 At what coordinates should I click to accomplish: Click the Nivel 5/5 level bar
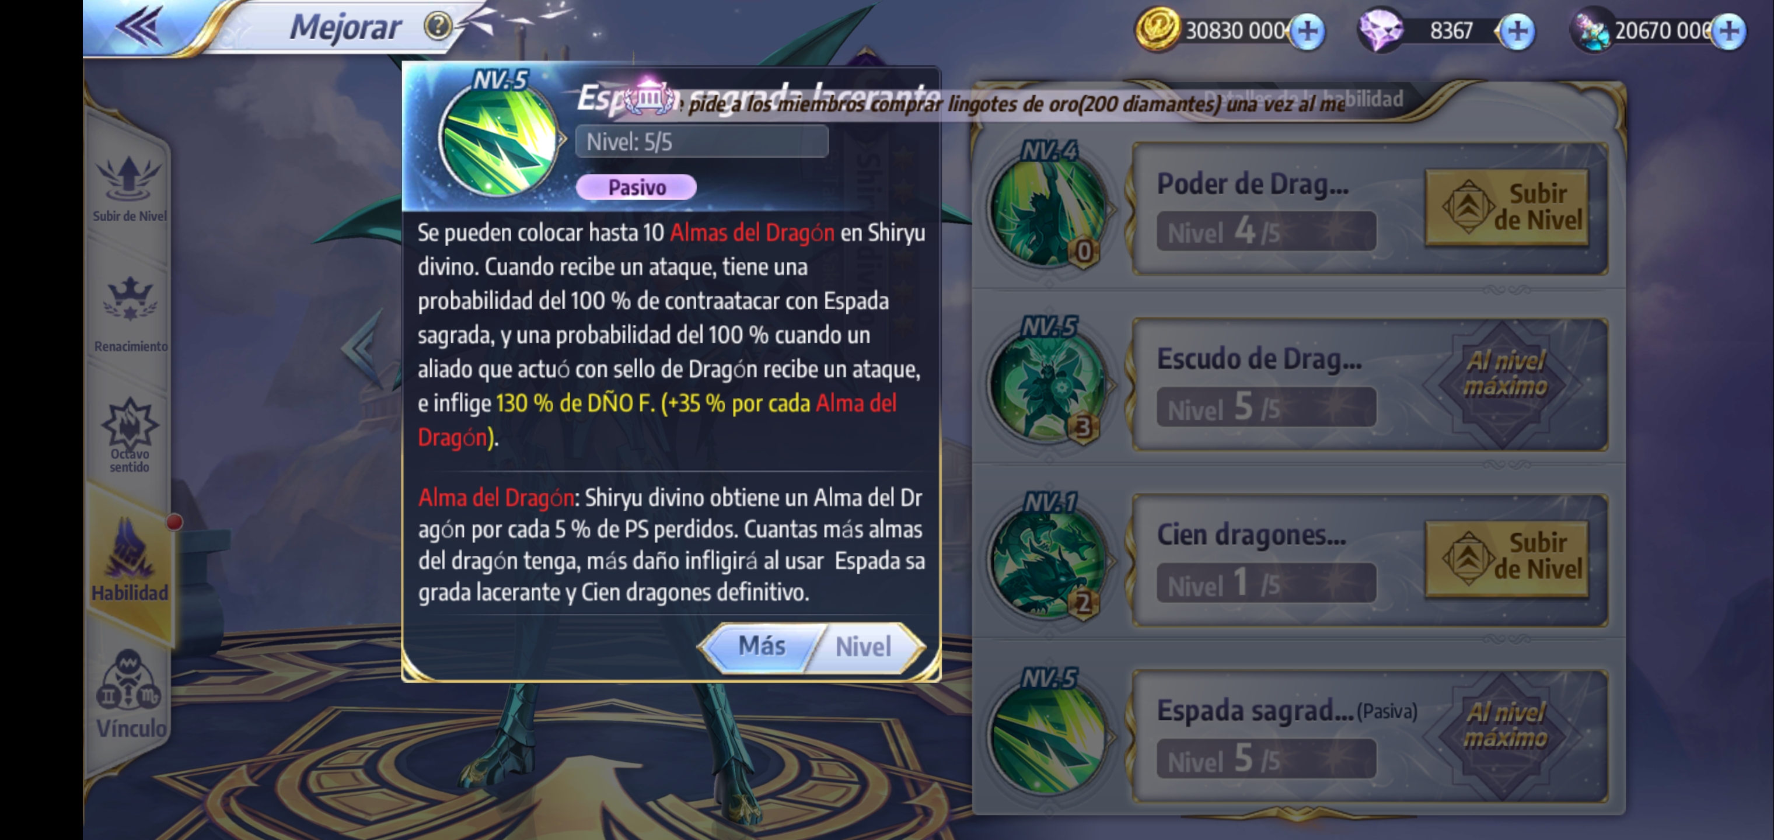(x=701, y=142)
